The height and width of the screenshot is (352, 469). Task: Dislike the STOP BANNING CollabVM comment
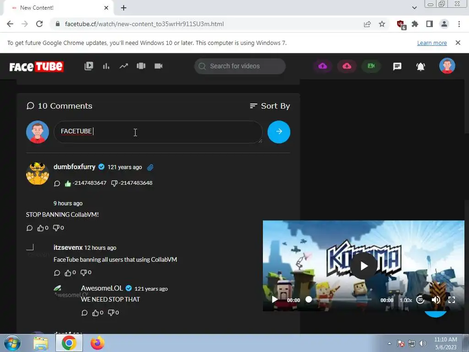coord(56,228)
